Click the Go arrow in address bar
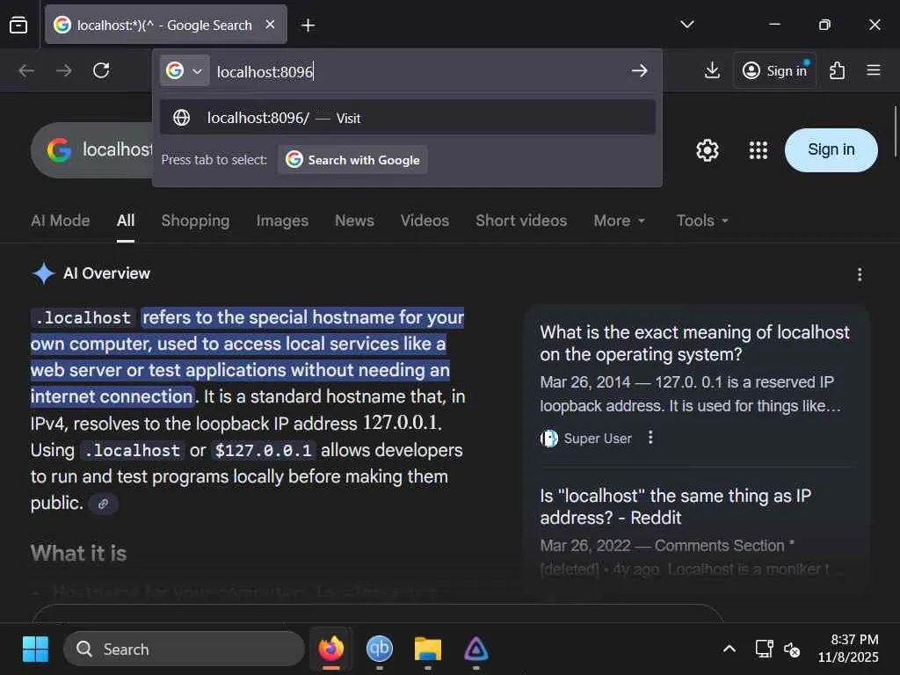The width and height of the screenshot is (900, 675). point(640,70)
